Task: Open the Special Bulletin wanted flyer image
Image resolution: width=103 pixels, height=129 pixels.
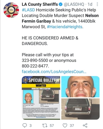Action: coord(41,98)
